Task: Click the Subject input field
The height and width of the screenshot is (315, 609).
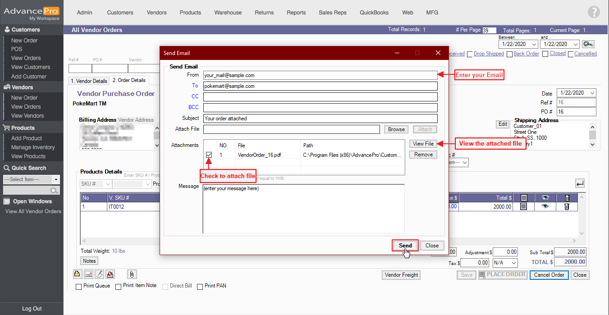Action: click(x=320, y=119)
